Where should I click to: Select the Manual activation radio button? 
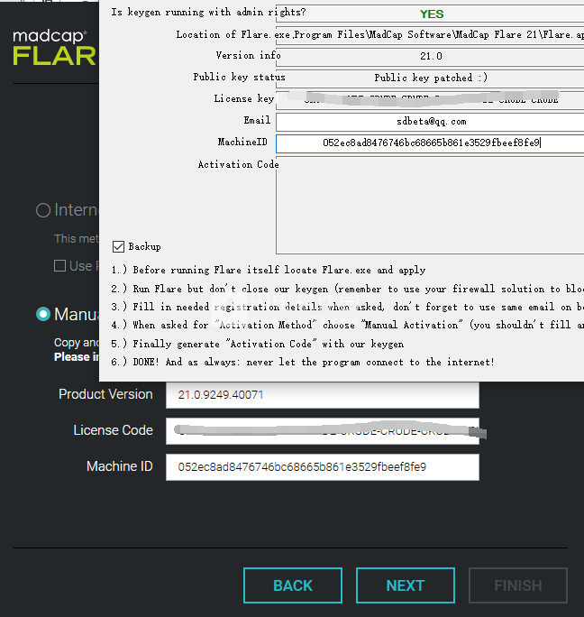pyautogui.click(x=43, y=314)
